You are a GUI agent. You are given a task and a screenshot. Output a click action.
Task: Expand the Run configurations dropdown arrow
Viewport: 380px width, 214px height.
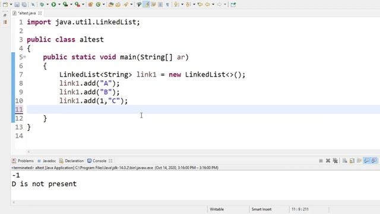(x=59, y=4)
